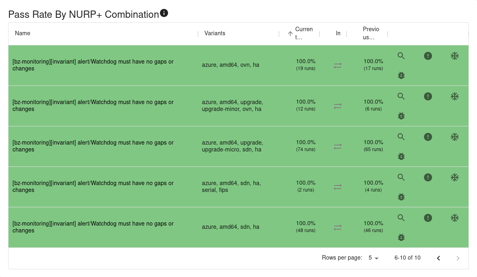477x277 pixels.
Task: Click the disabled next page arrow
Action: (x=458, y=258)
